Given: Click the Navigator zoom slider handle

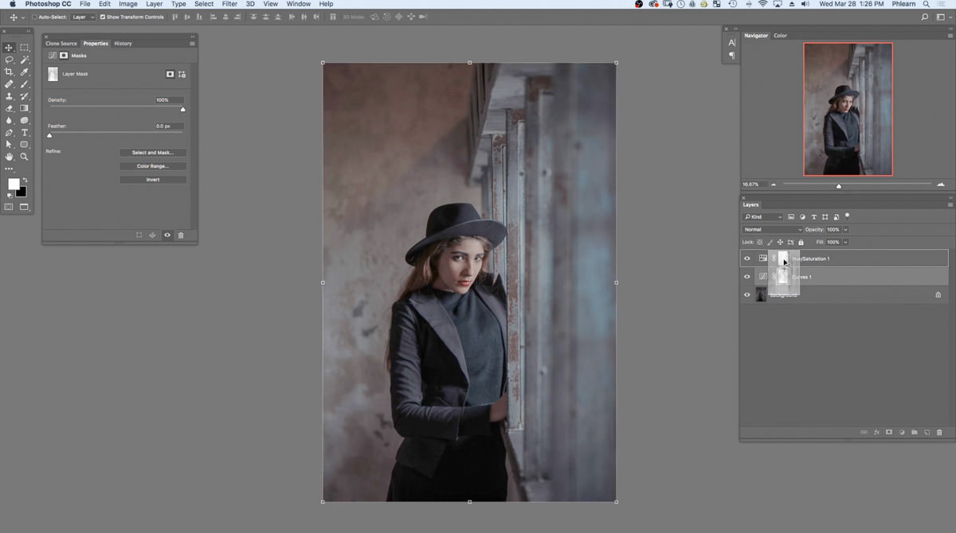Looking at the screenshot, I should coord(838,186).
